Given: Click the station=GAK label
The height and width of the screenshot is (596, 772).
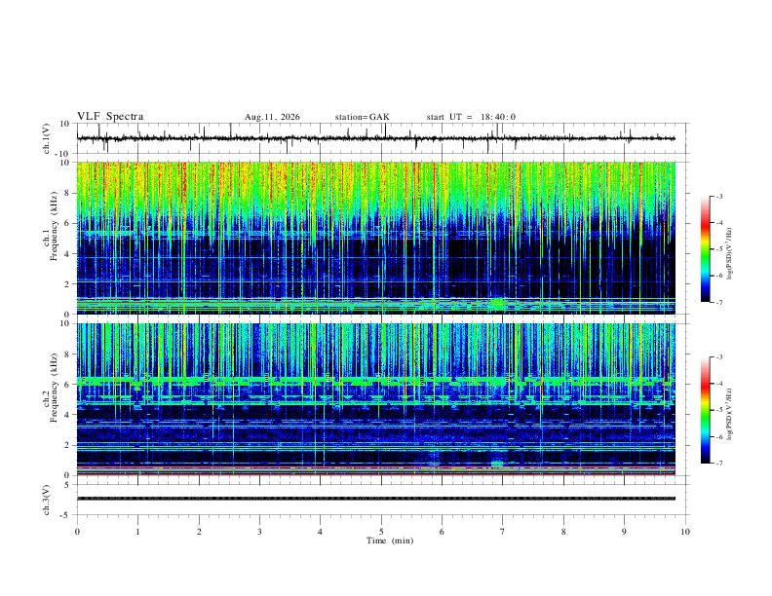Looking at the screenshot, I should coord(362,117).
